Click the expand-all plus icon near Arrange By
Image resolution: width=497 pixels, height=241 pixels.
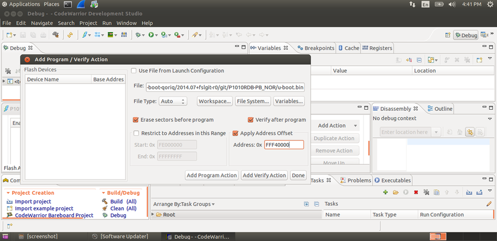[x=306, y=204]
